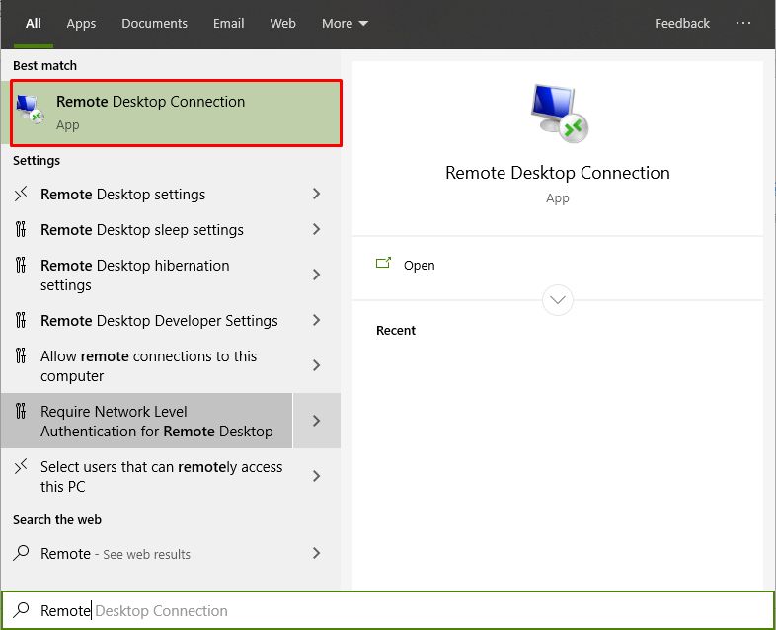Open Select users that can remotely access this PC
Viewport: 776px width, 630px height.
(147, 476)
